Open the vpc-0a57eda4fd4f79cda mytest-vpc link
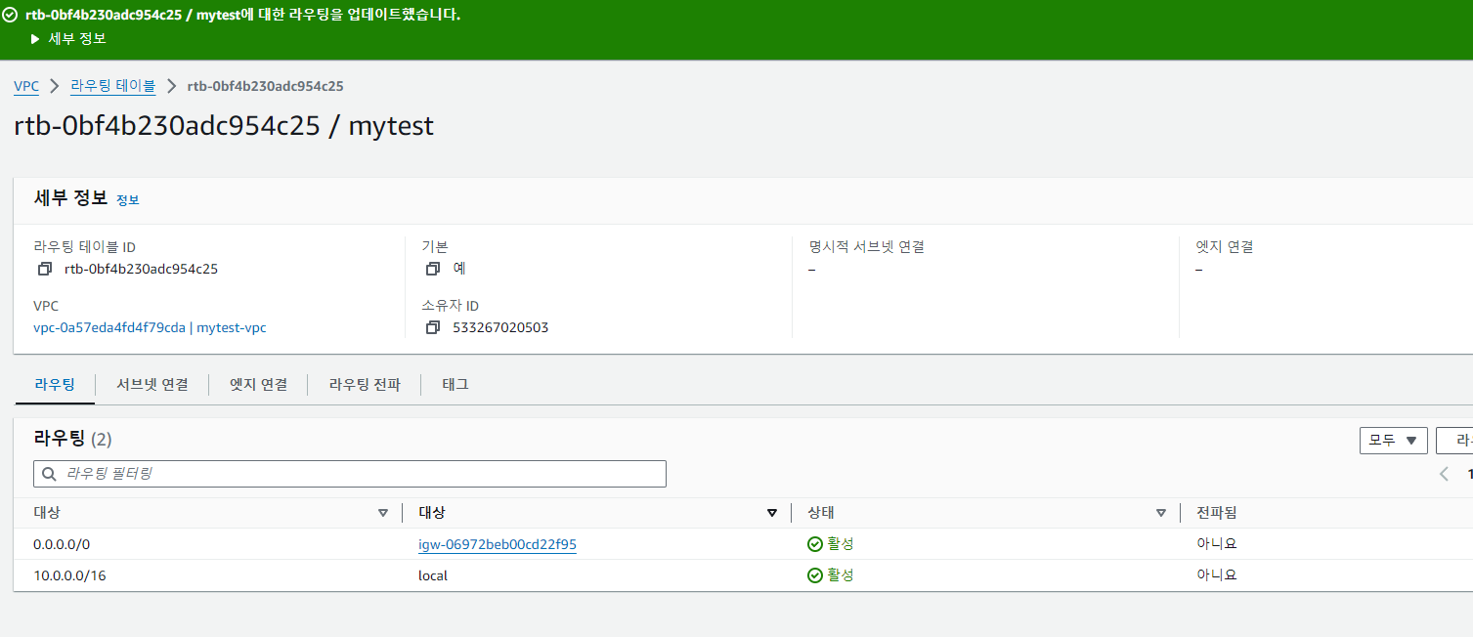Viewport: 1473px width, 637px height. click(x=150, y=327)
